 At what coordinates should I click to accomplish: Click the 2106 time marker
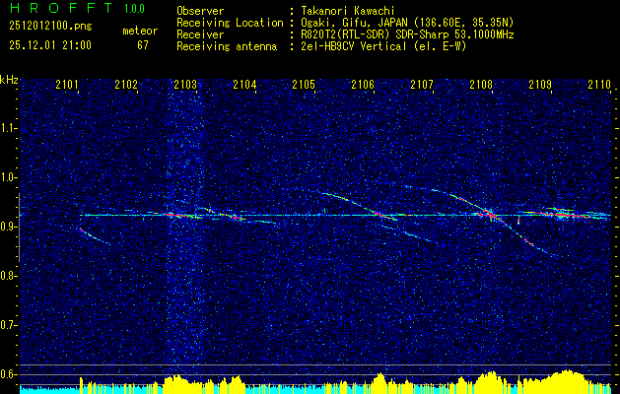(363, 85)
